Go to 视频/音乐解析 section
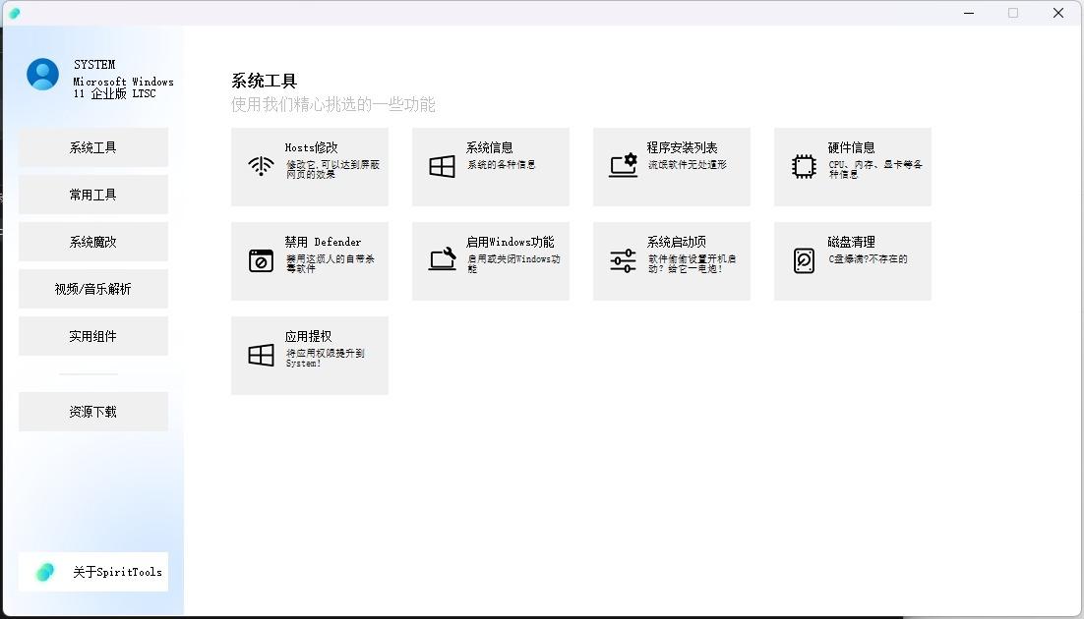 tap(93, 289)
